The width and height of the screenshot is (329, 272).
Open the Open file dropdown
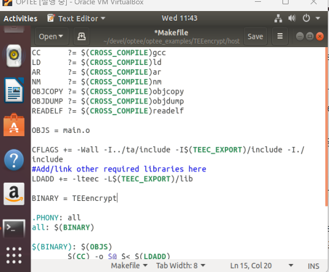(x=51, y=37)
